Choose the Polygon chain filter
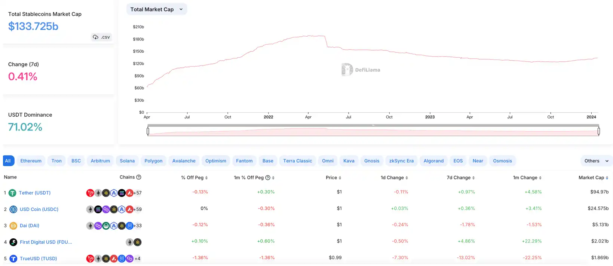The width and height of the screenshot is (613, 266). 153,161
